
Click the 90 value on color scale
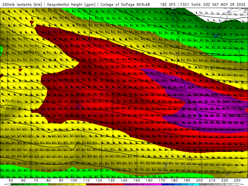click(61, 180)
